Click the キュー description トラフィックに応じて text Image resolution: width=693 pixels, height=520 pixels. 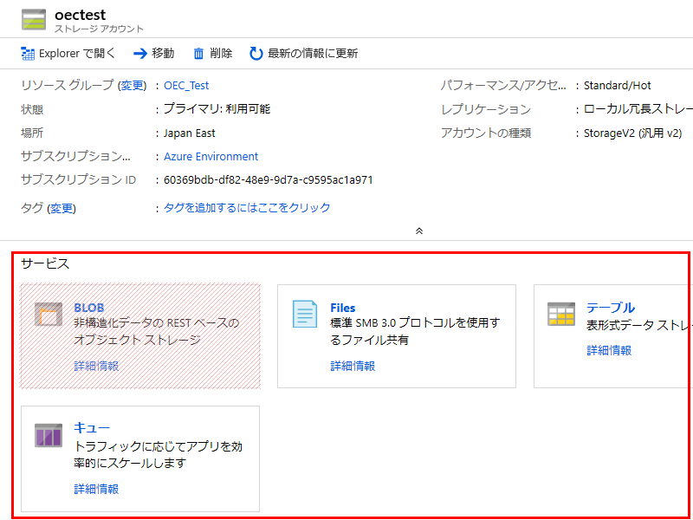[158, 454]
